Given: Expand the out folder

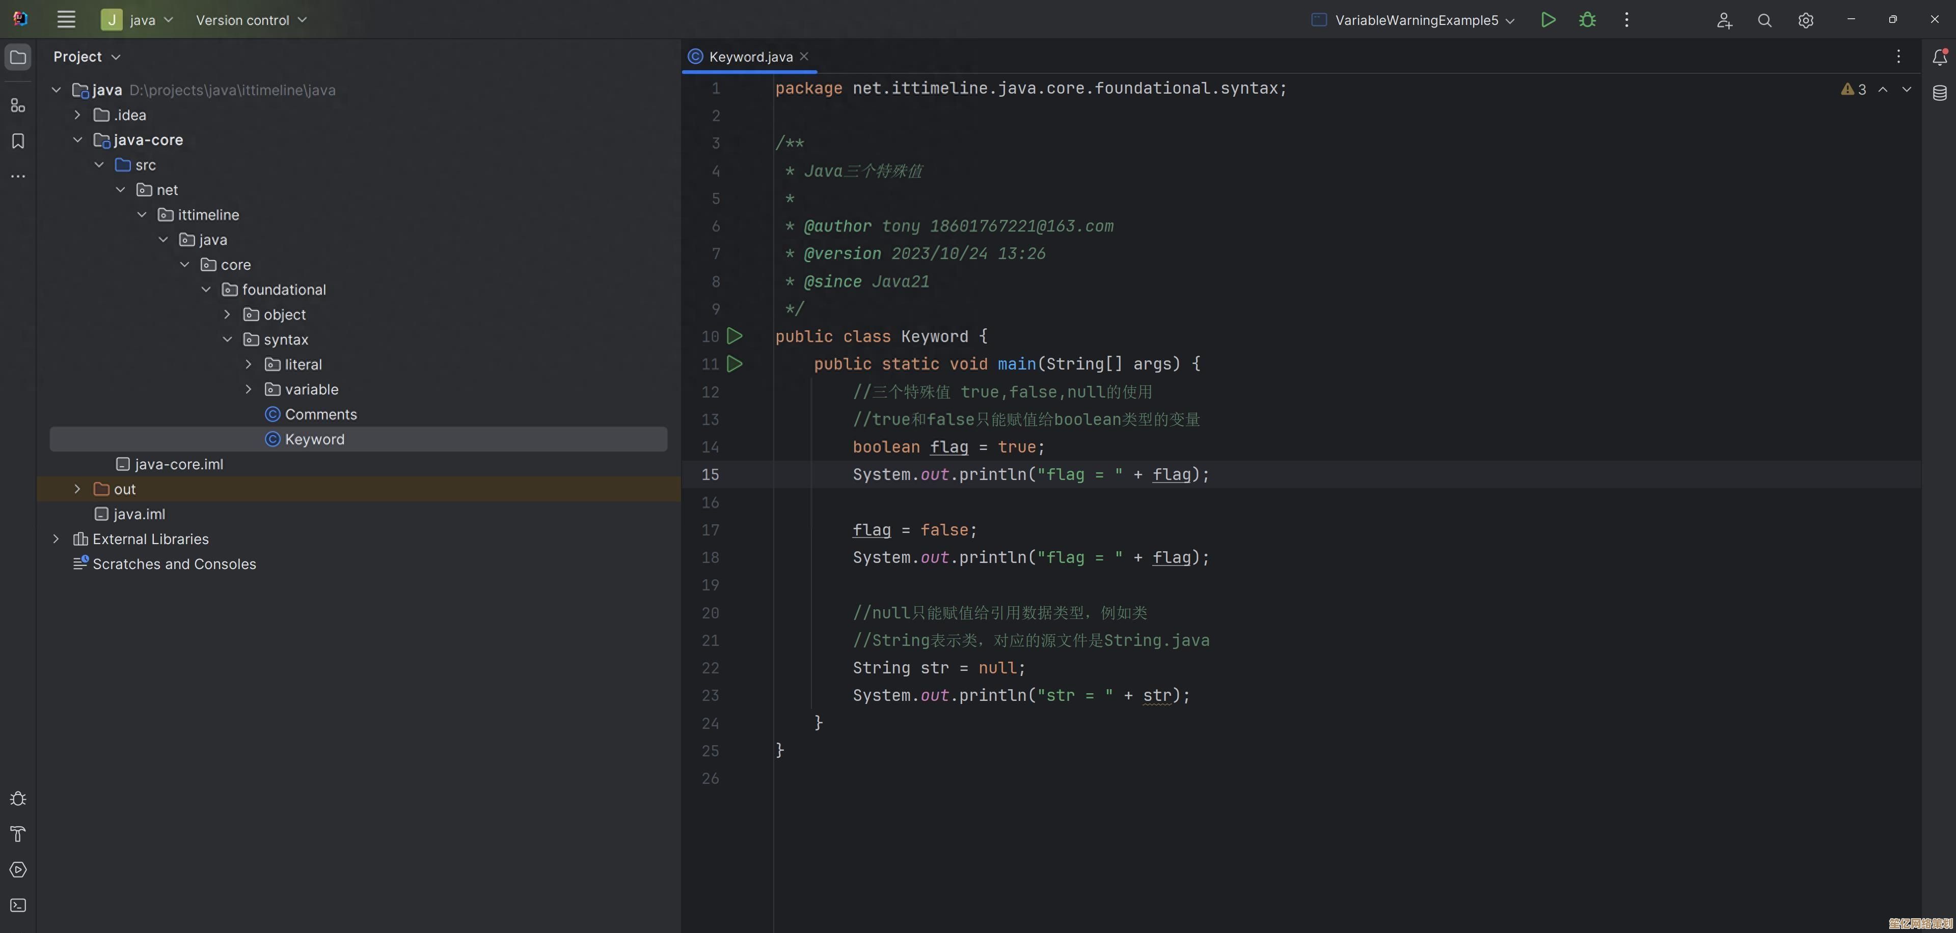Looking at the screenshot, I should 77,489.
